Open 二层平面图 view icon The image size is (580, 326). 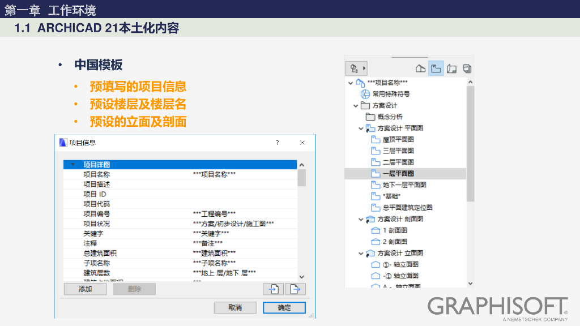(376, 162)
